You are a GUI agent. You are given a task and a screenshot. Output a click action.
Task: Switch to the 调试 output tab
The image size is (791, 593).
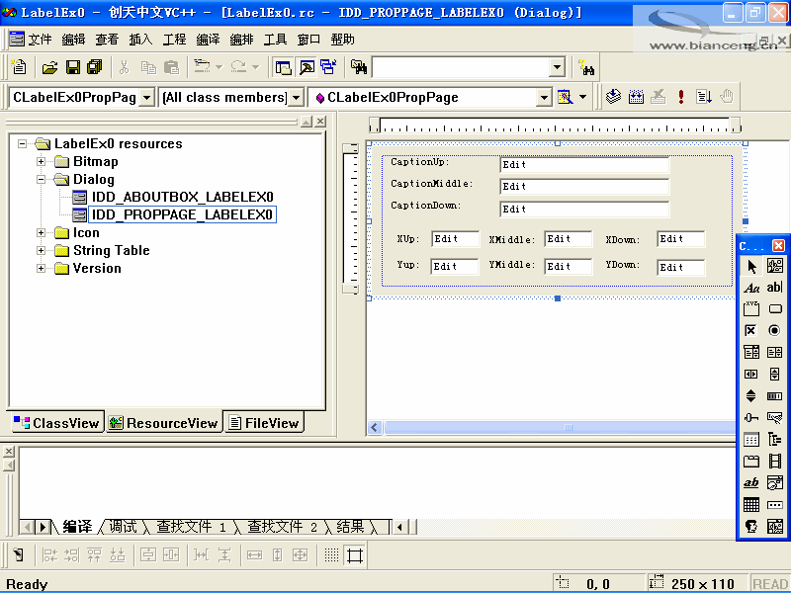click(x=123, y=527)
